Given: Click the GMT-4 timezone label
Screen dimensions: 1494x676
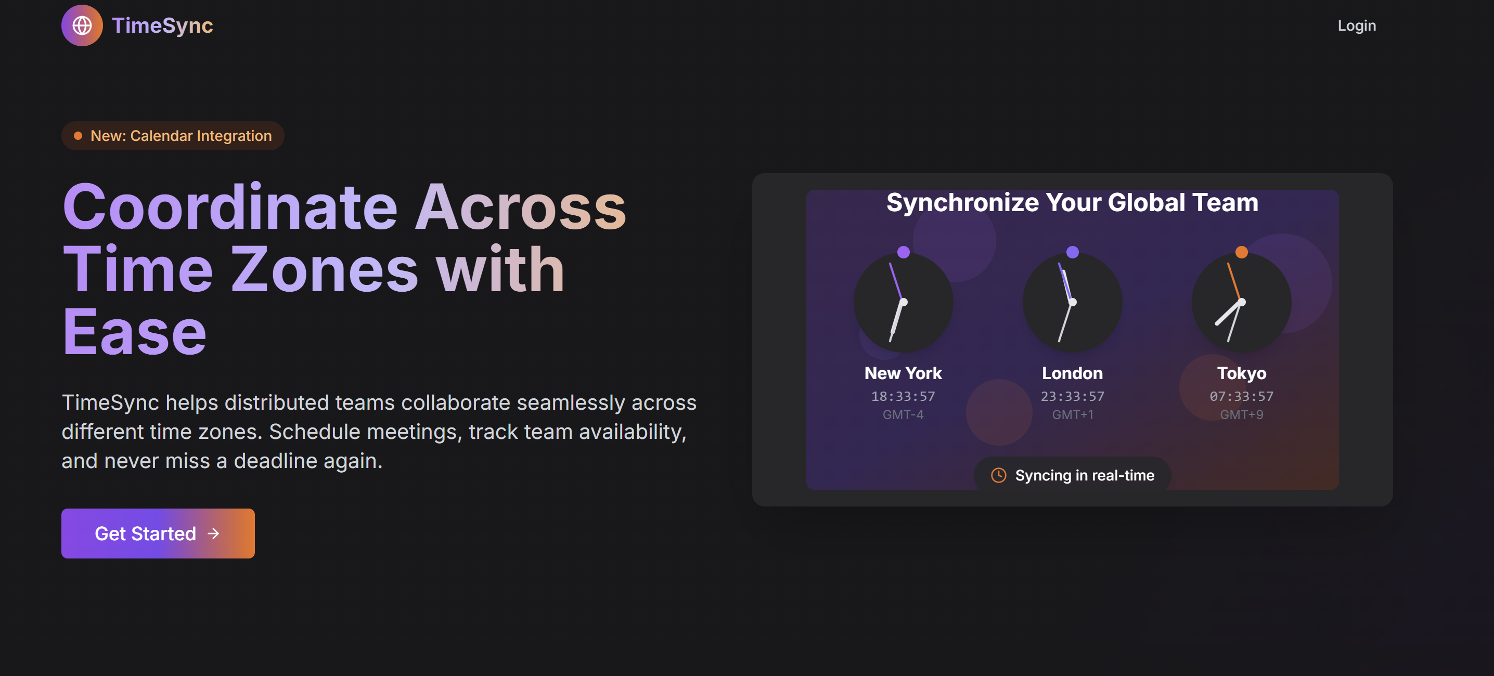Looking at the screenshot, I should click(x=903, y=414).
